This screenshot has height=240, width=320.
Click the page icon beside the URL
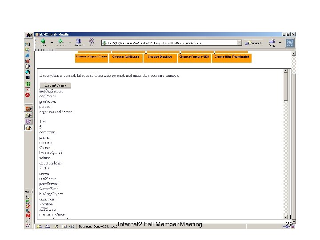[104, 43]
